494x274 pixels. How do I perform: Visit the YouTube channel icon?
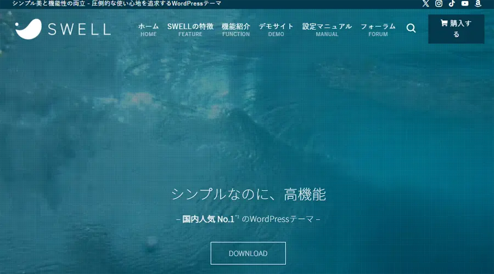(x=465, y=3)
